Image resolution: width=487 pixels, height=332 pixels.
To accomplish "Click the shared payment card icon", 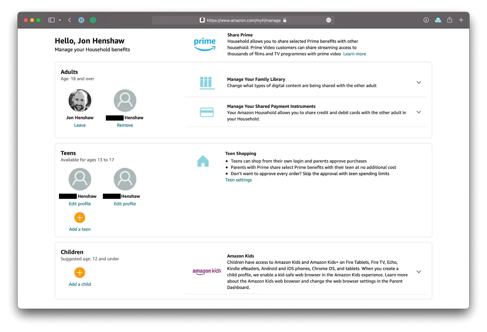I will (207, 112).
